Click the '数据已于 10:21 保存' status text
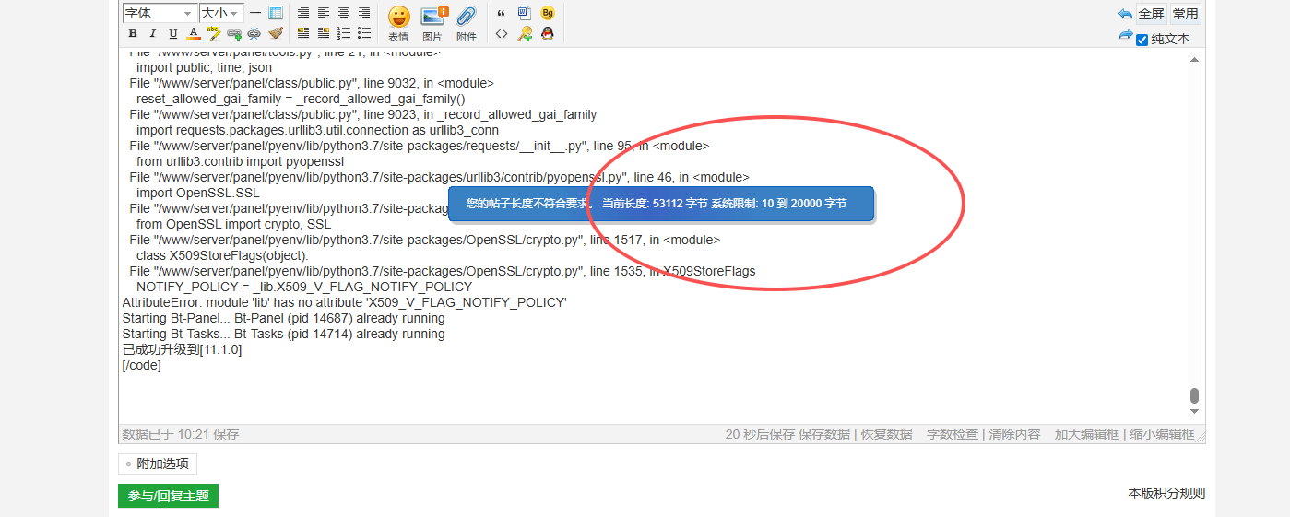The height and width of the screenshot is (517, 1290). pos(181,434)
